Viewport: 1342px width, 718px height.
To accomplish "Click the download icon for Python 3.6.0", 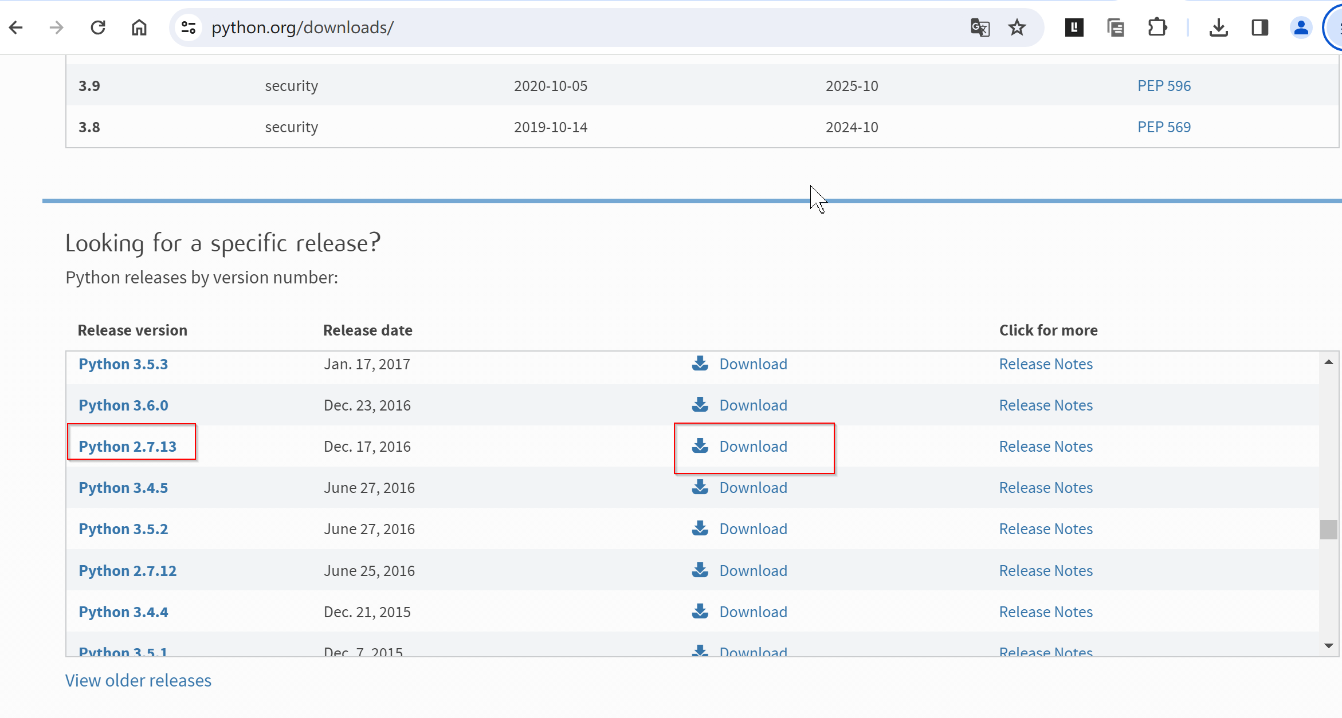I will 701,405.
